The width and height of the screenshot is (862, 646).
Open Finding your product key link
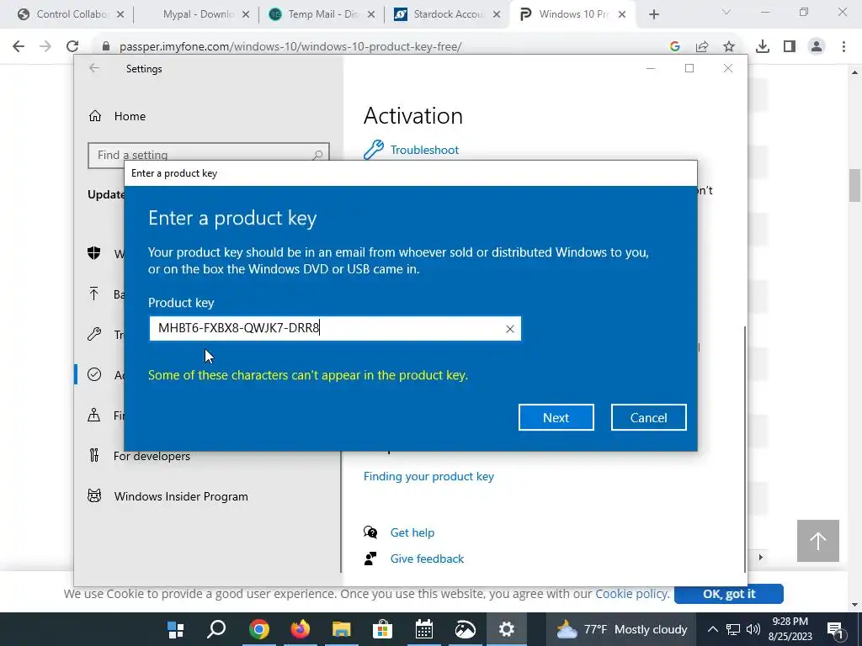coord(428,476)
